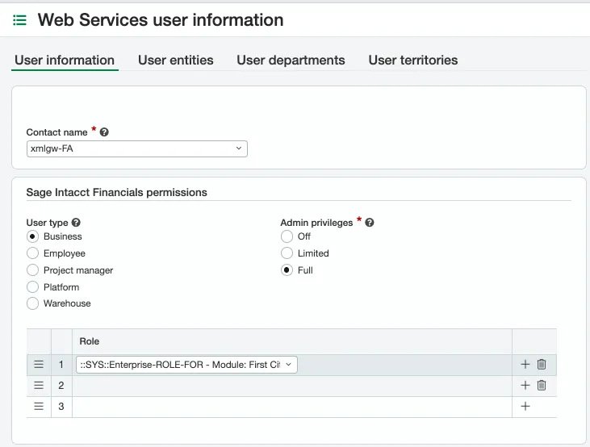The width and height of the screenshot is (590, 447).
Task: Delete role row 1 with trash icon
Action: pos(542,364)
